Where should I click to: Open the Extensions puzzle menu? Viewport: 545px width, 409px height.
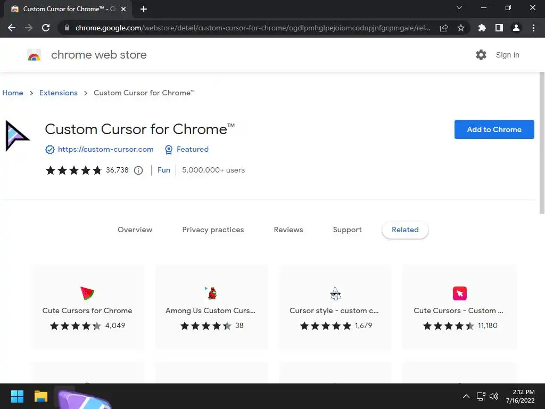pyautogui.click(x=482, y=28)
